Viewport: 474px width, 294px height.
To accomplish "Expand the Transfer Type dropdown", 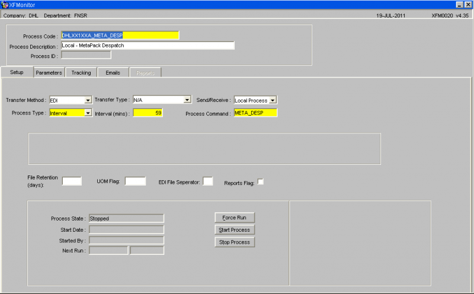I will point(187,100).
